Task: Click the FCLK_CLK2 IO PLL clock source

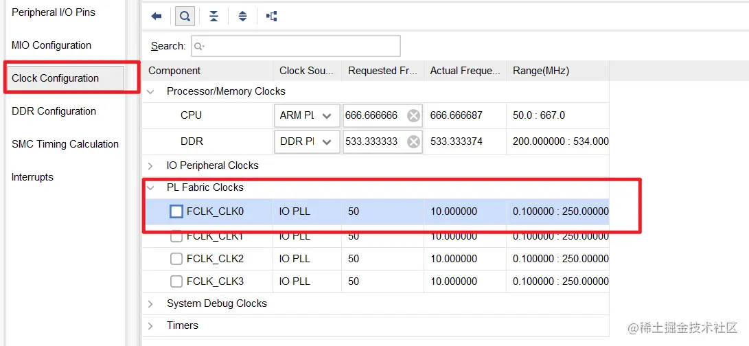Action: coord(295,259)
